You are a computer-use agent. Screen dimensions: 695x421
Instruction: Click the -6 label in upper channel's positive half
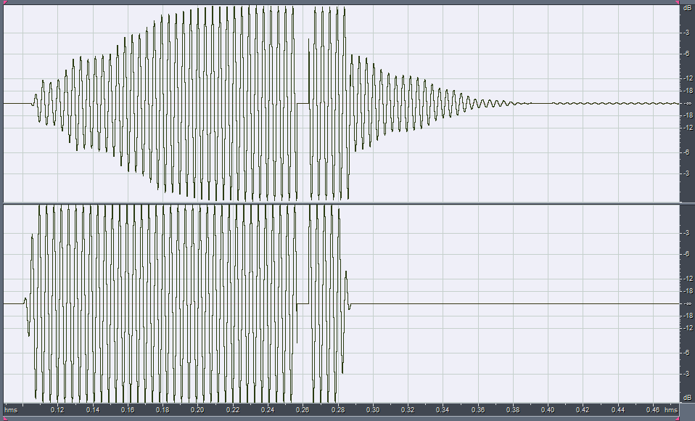pyautogui.click(x=686, y=54)
